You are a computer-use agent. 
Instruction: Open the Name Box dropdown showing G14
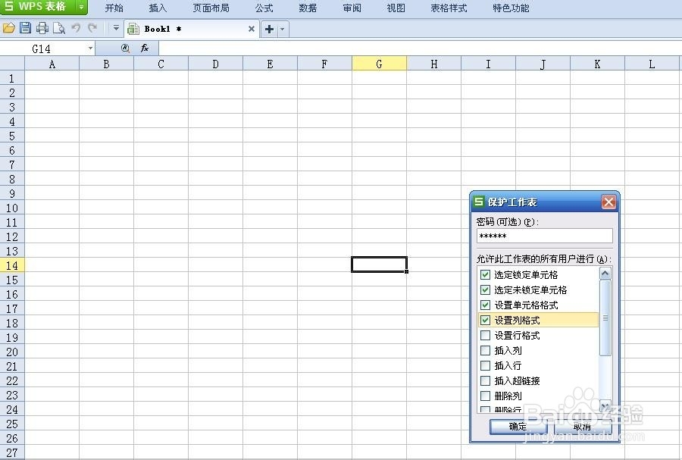coord(90,47)
